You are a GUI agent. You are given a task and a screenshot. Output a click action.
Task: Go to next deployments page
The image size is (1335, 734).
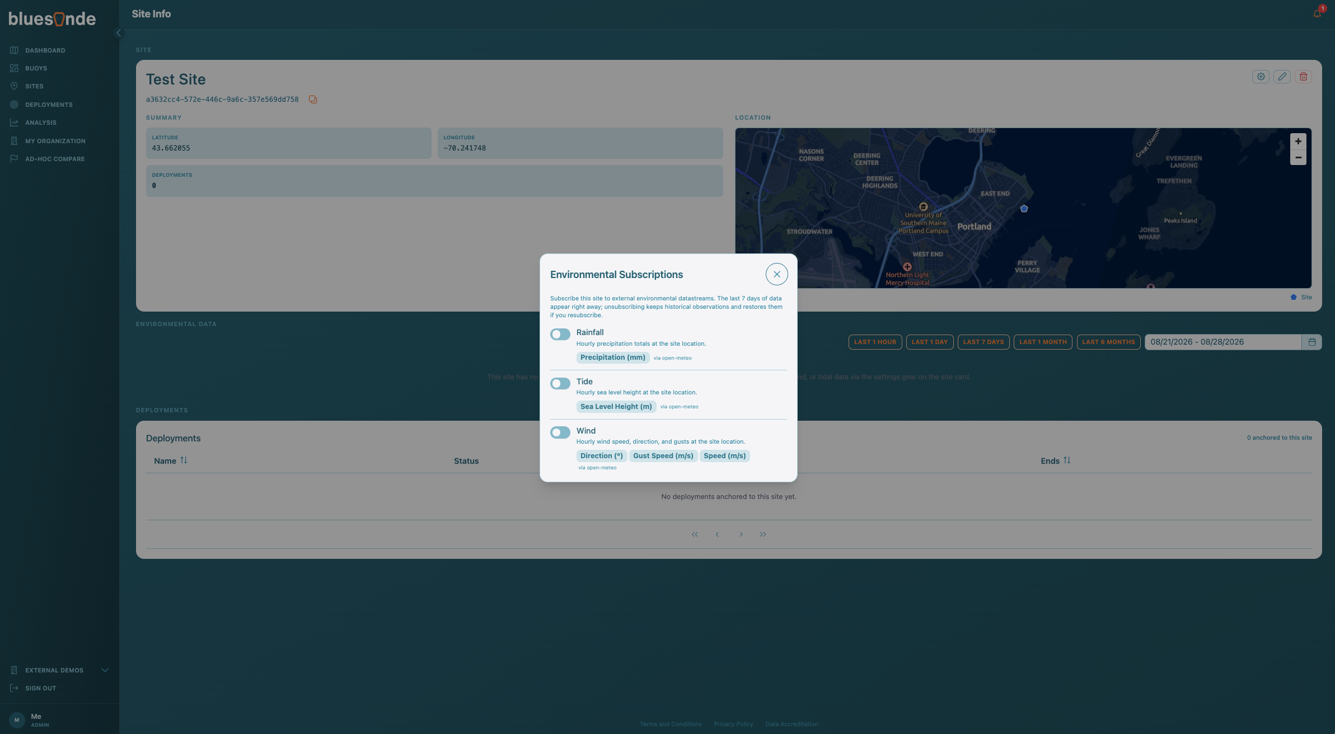tap(741, 534)
